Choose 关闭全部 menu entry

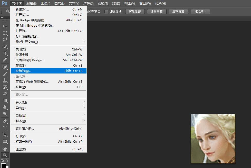(49, 55)
